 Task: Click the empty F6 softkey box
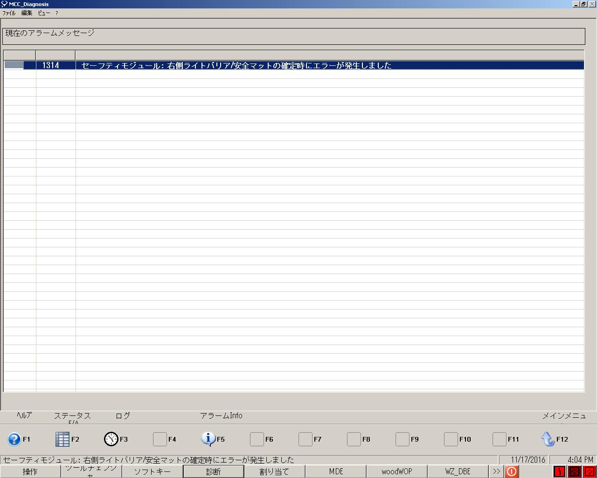click(257, 439)
